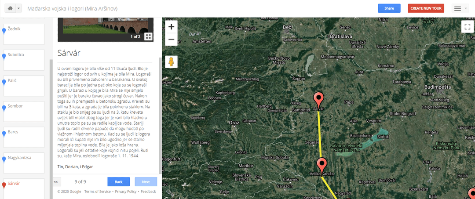The height and width of the screenshot is (199, 475).
Task: Open the dropdown arrow beside home icon
Action: point(19,8)
